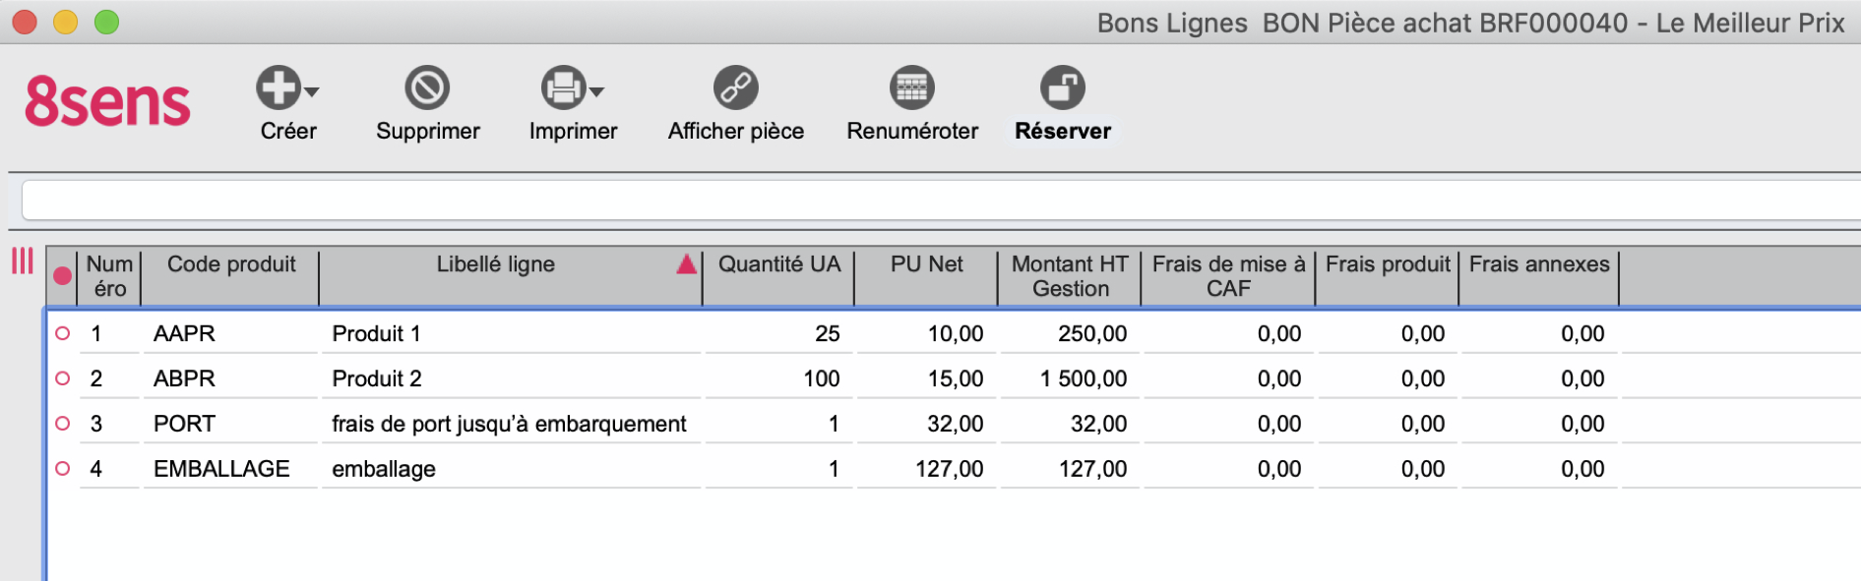This screenshot has height=581, width=1861.
Task: Click the Afficher pièce label
Action: tap(736, 131)
